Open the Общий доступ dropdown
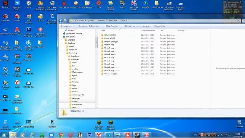 coord(113,26)
